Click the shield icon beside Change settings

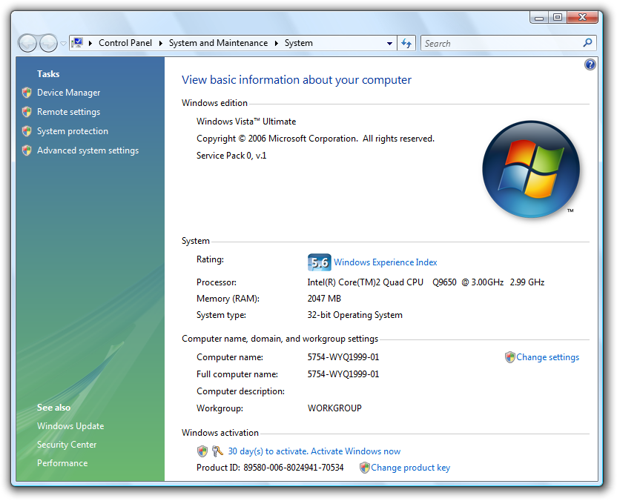point(510,357)
